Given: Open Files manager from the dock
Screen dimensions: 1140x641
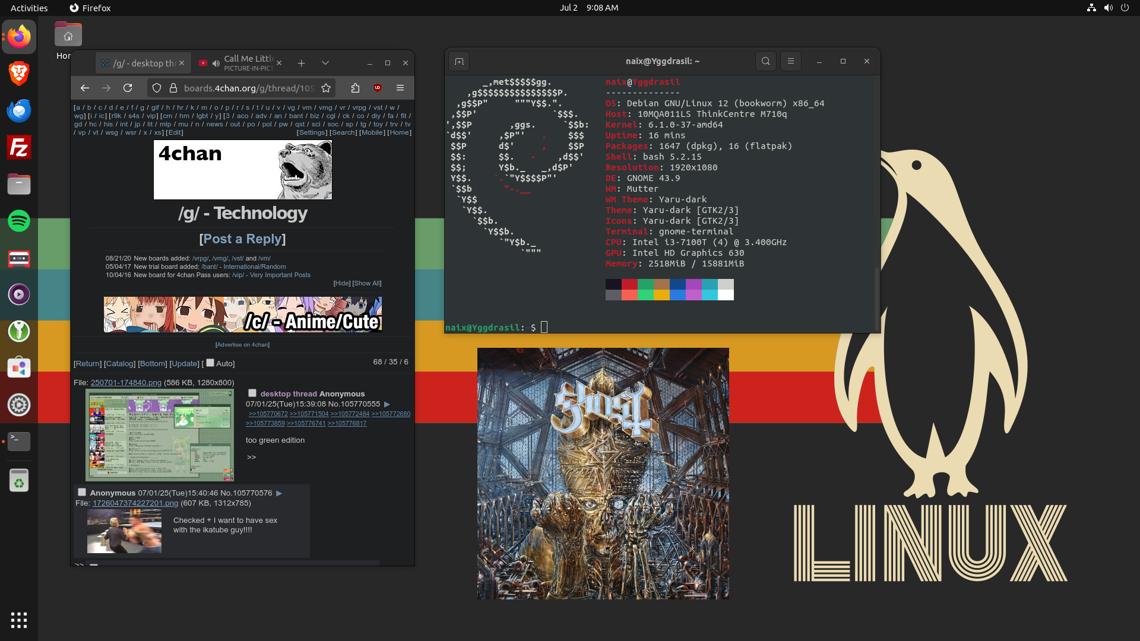Looking at the screenshot, I should [19, 184].
